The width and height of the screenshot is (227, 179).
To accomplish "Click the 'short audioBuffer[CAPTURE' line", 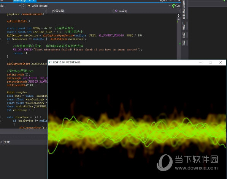I will [x=27, y=107].
